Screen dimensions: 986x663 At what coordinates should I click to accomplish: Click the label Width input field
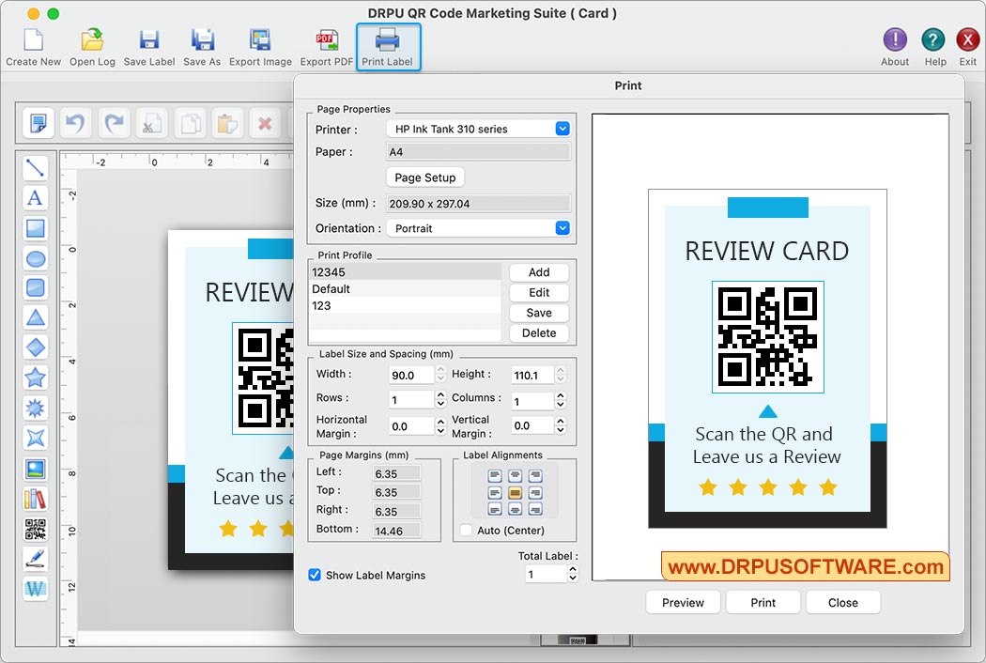(x=411, y=375)
